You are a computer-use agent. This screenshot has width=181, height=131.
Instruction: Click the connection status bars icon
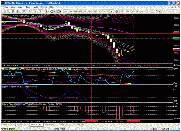(x=155, y=129)
